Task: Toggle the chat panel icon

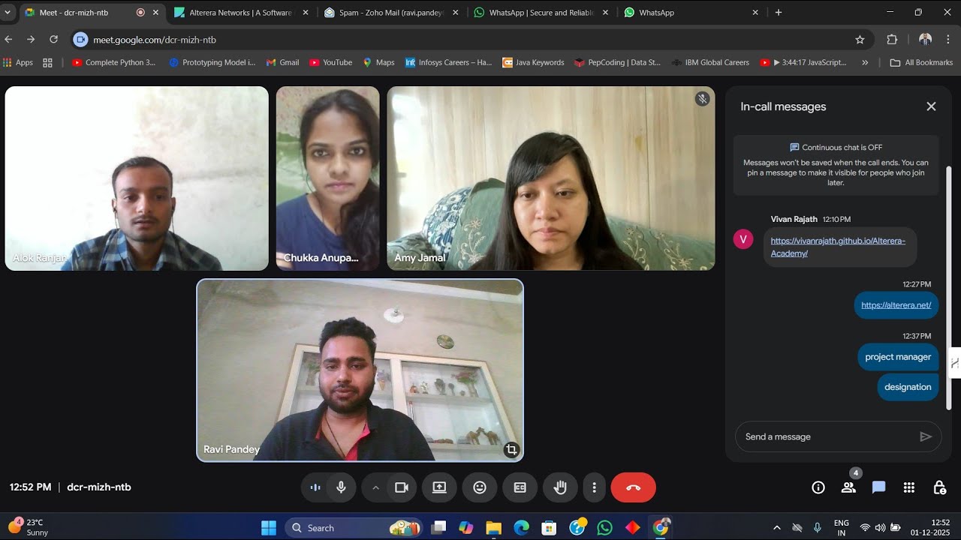Action: (x=878, y=487)
